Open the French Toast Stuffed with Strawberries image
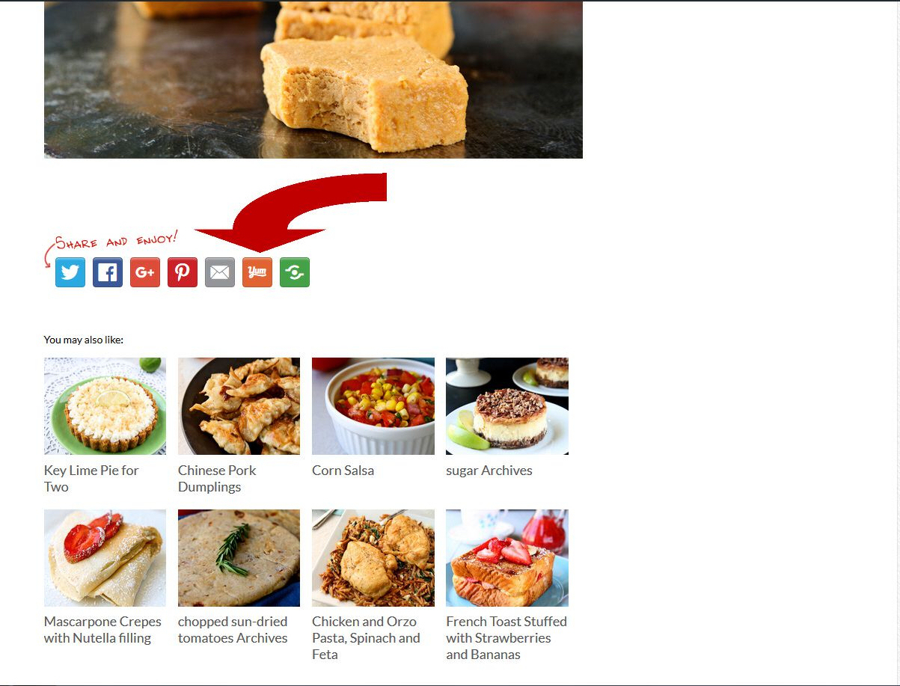Viewport: 900px width, 686px height. (x=507, y=558)
